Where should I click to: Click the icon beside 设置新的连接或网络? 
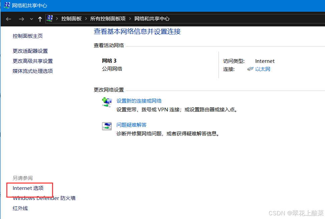(107, 102)
